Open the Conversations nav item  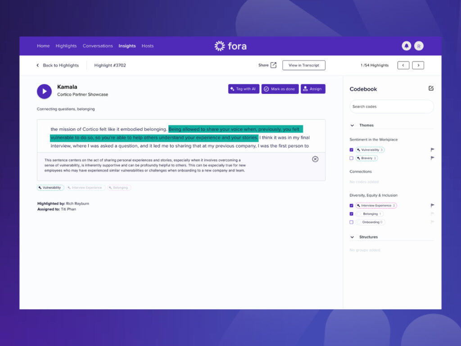point(98,46)
